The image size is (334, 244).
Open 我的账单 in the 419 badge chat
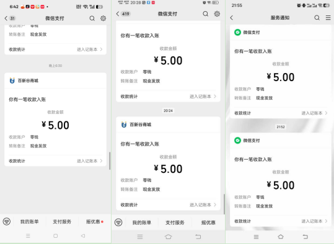pos(142,223)
